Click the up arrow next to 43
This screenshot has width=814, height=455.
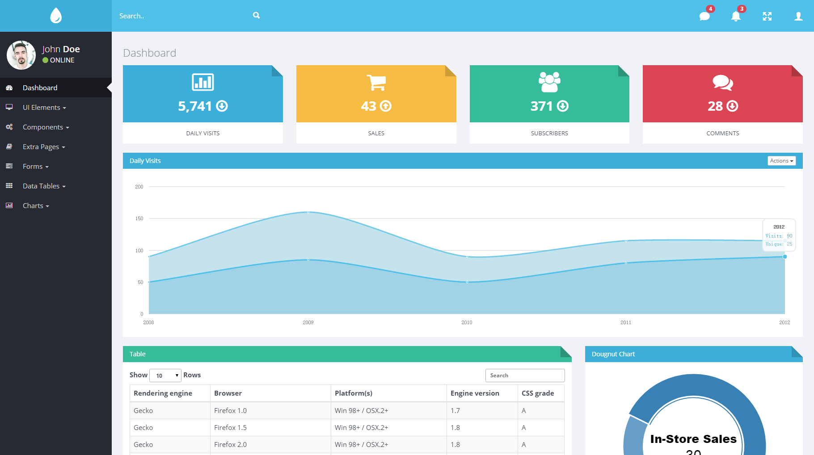(386, 106)
